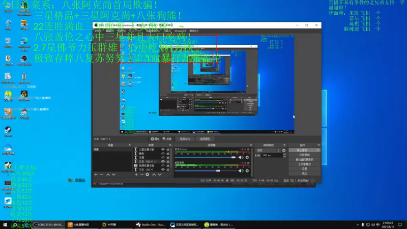407x229 pixels.
Task: Toggle visibility of the second text source
Action: (163, 154)
